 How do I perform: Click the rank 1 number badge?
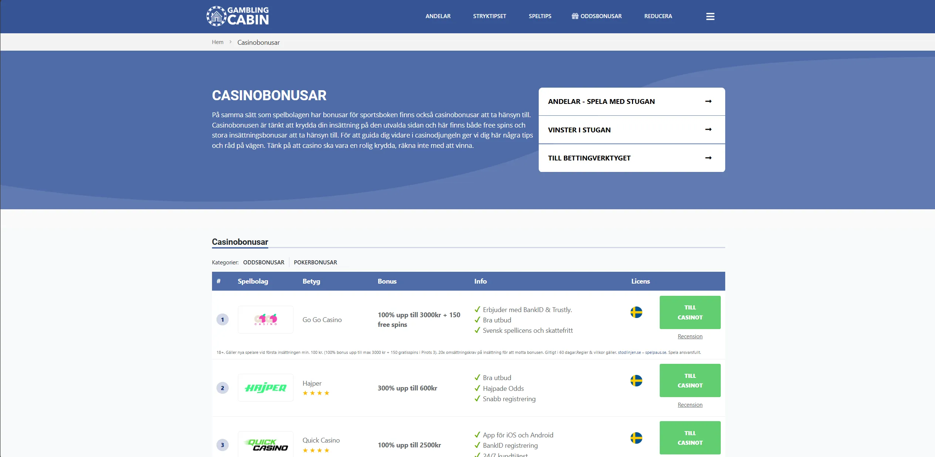pos(222,319)
